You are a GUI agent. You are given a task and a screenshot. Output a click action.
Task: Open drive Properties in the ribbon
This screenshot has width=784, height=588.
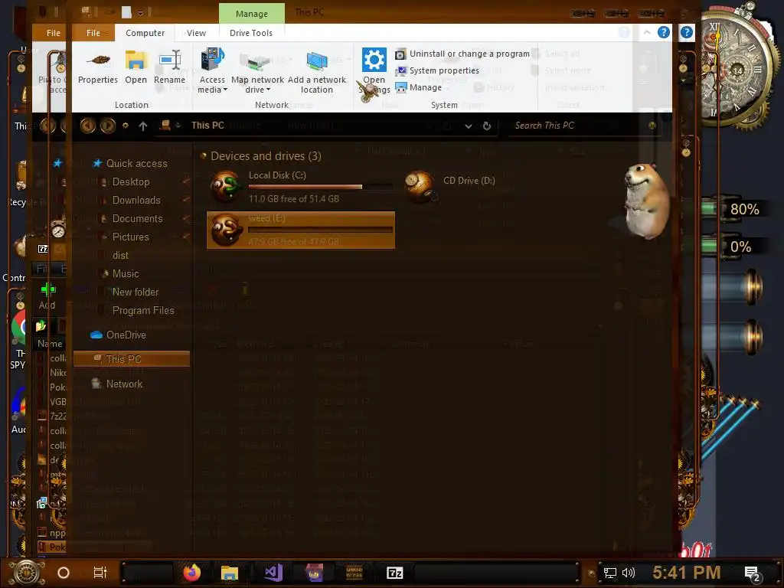(x=98, y=67)
